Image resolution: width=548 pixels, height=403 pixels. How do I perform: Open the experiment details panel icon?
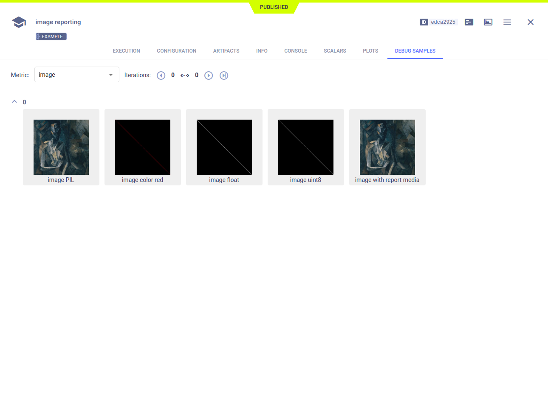point(469,22)
